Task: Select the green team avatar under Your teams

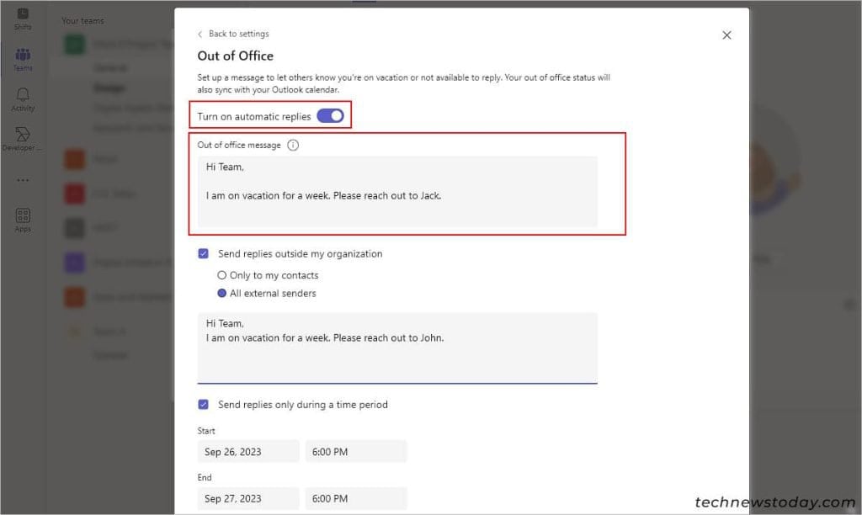Action: 74,43
